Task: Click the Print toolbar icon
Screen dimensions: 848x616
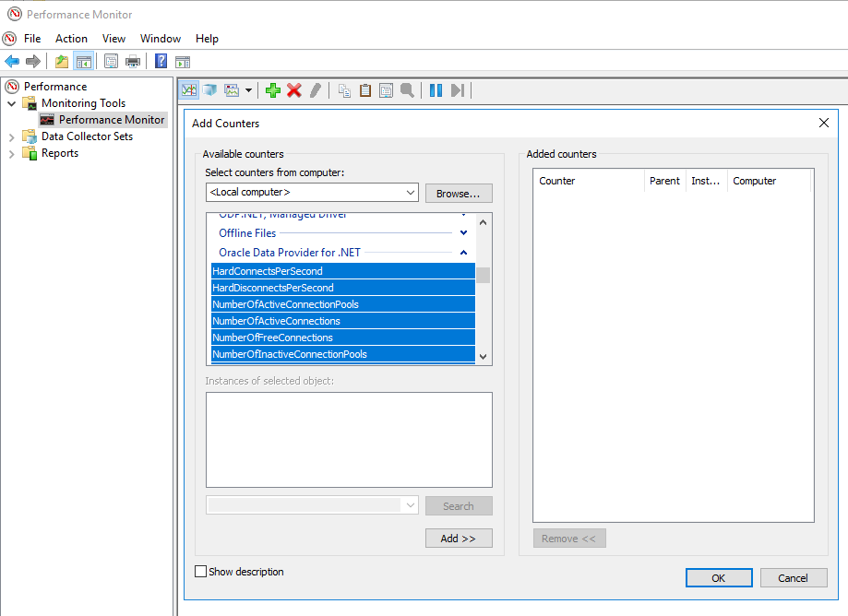Action: [x=133, y=62]
